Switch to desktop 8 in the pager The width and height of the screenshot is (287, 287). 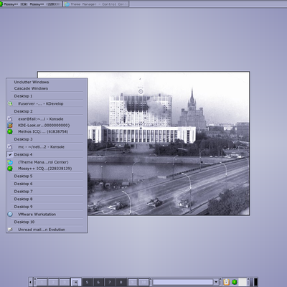point(121,282)
